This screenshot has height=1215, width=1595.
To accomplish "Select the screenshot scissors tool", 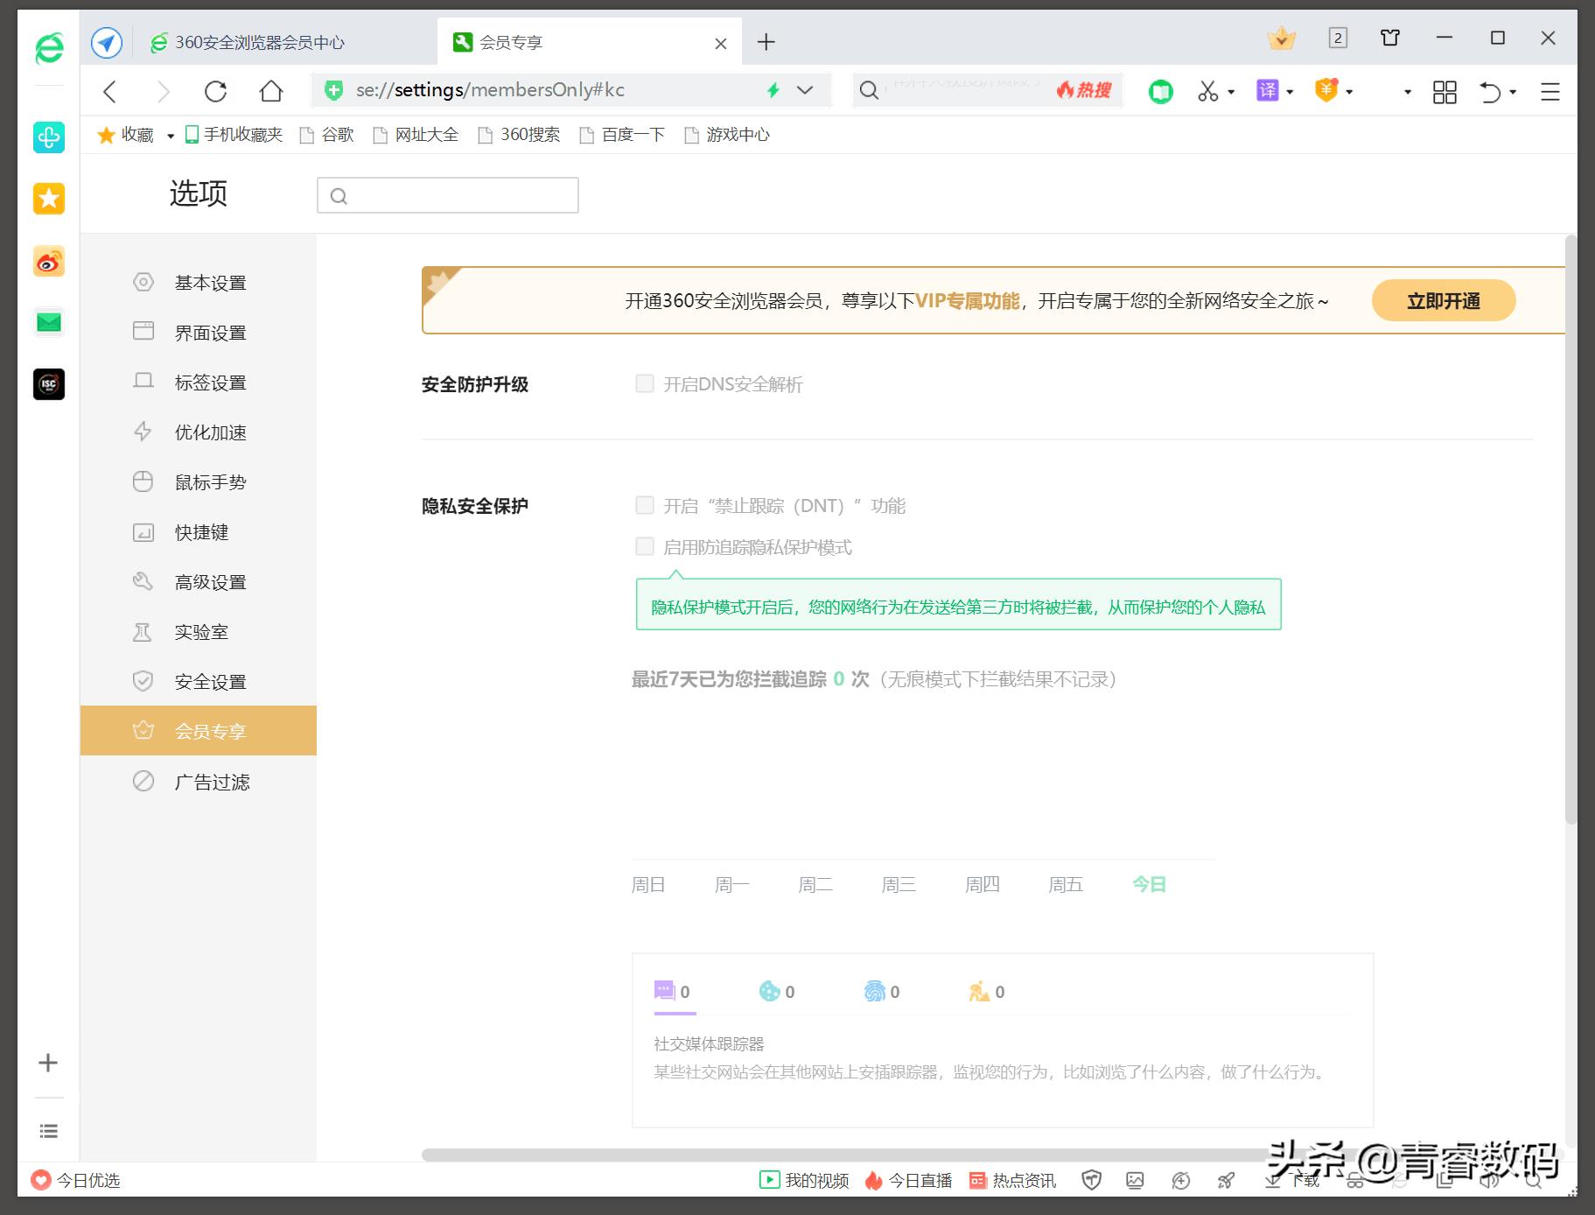I will (x=1208, y=91).
